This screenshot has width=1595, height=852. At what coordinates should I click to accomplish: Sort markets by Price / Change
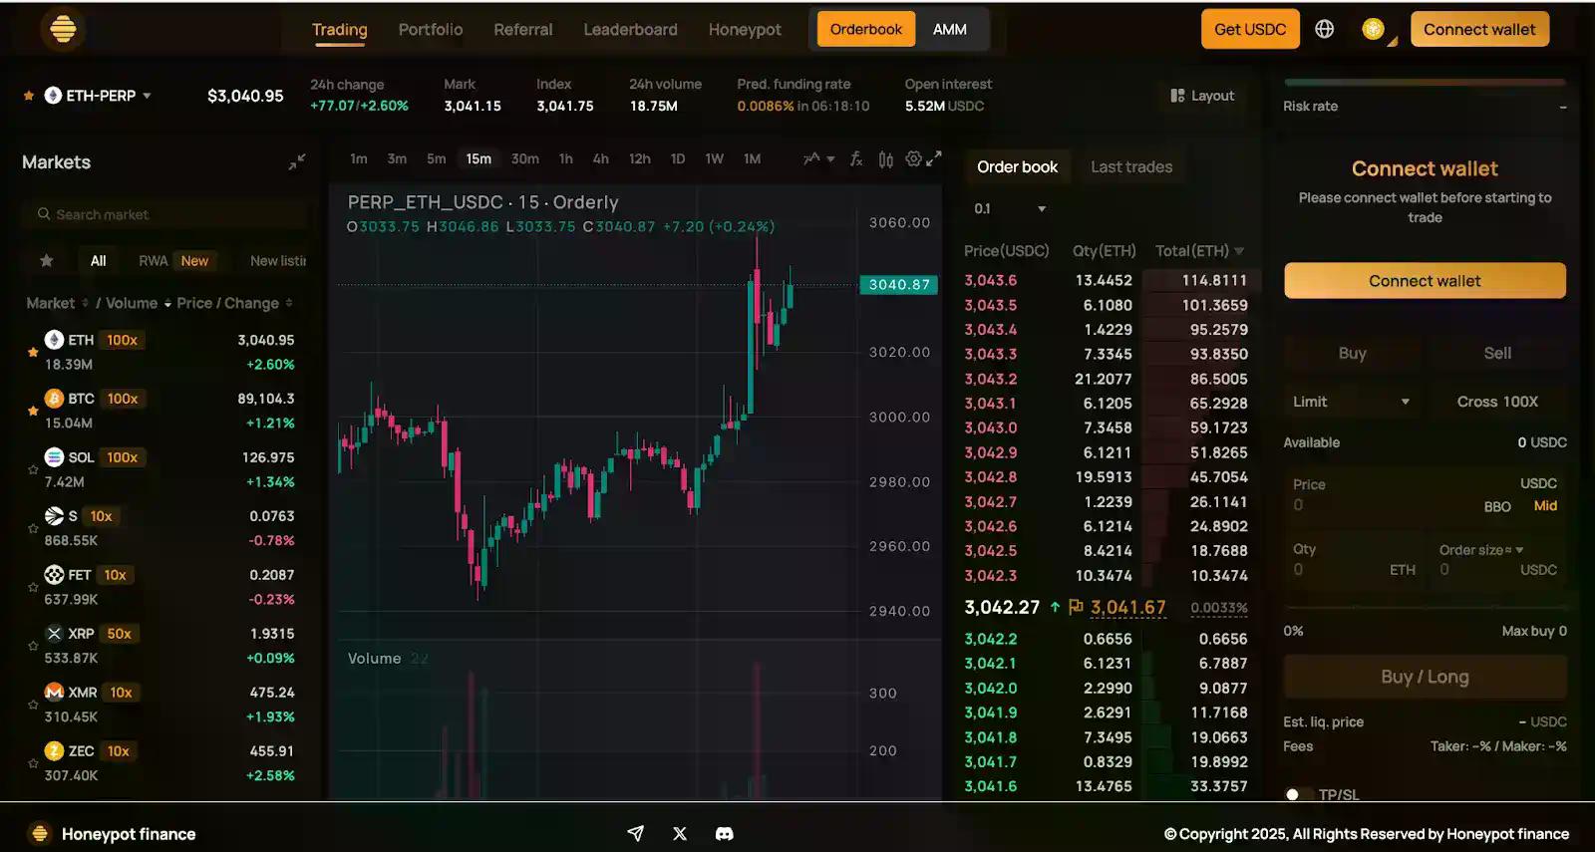(234, 303)
